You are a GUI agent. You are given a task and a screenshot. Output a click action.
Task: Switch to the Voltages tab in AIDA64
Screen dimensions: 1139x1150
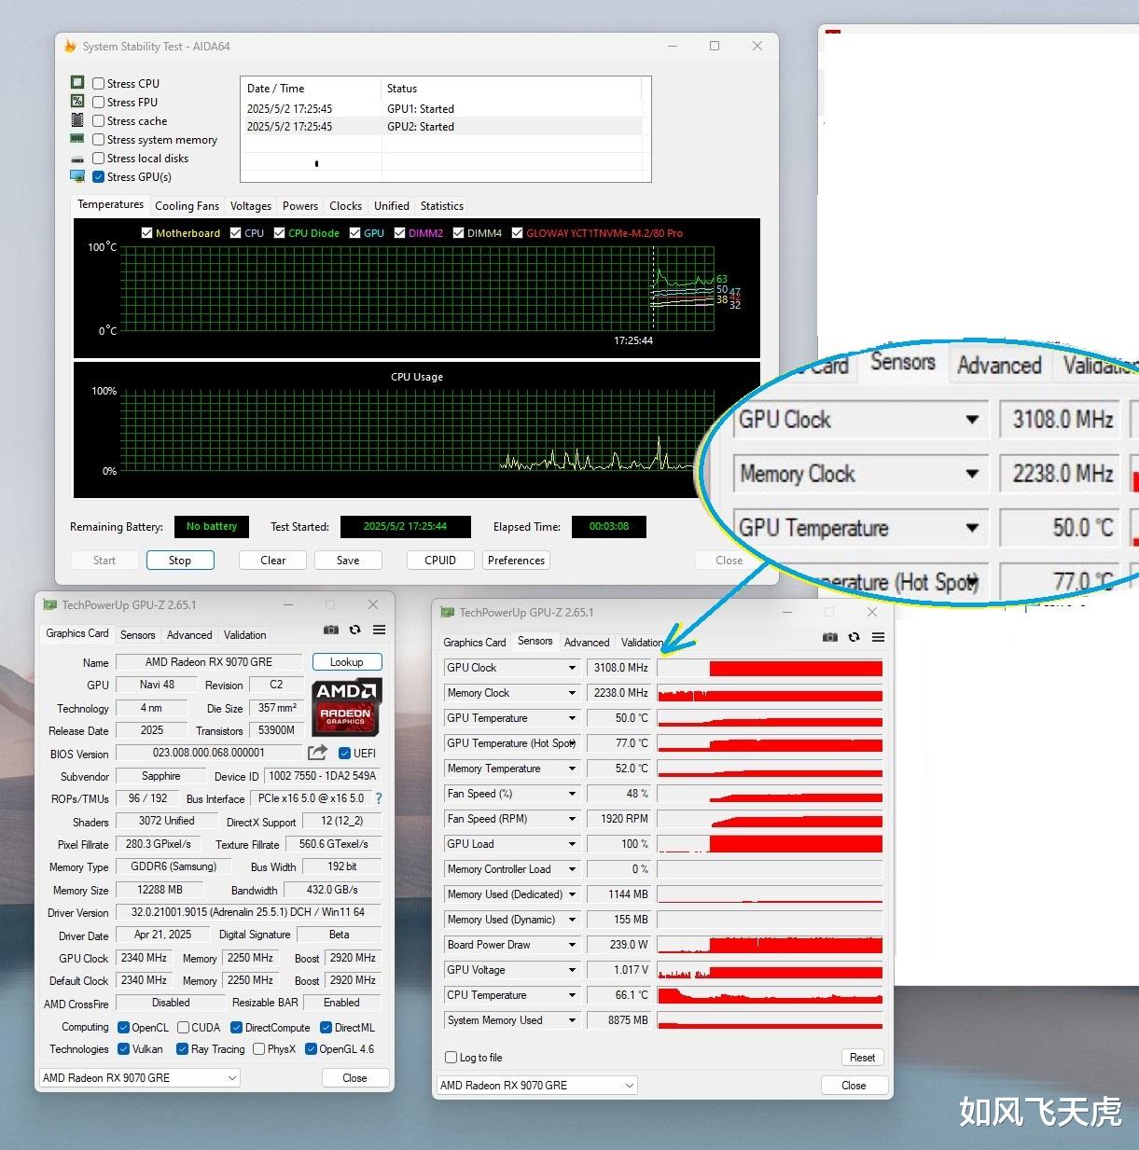click(251, 206)
